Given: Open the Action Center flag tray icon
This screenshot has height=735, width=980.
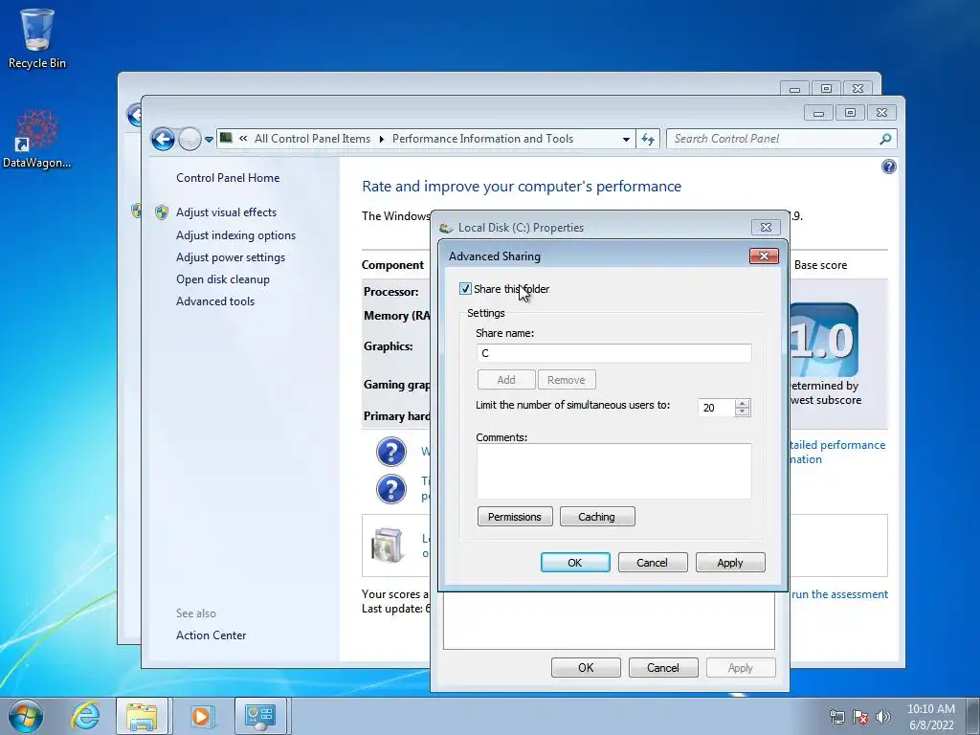Looking at the screenshot, I should click(x=860, y=718).
